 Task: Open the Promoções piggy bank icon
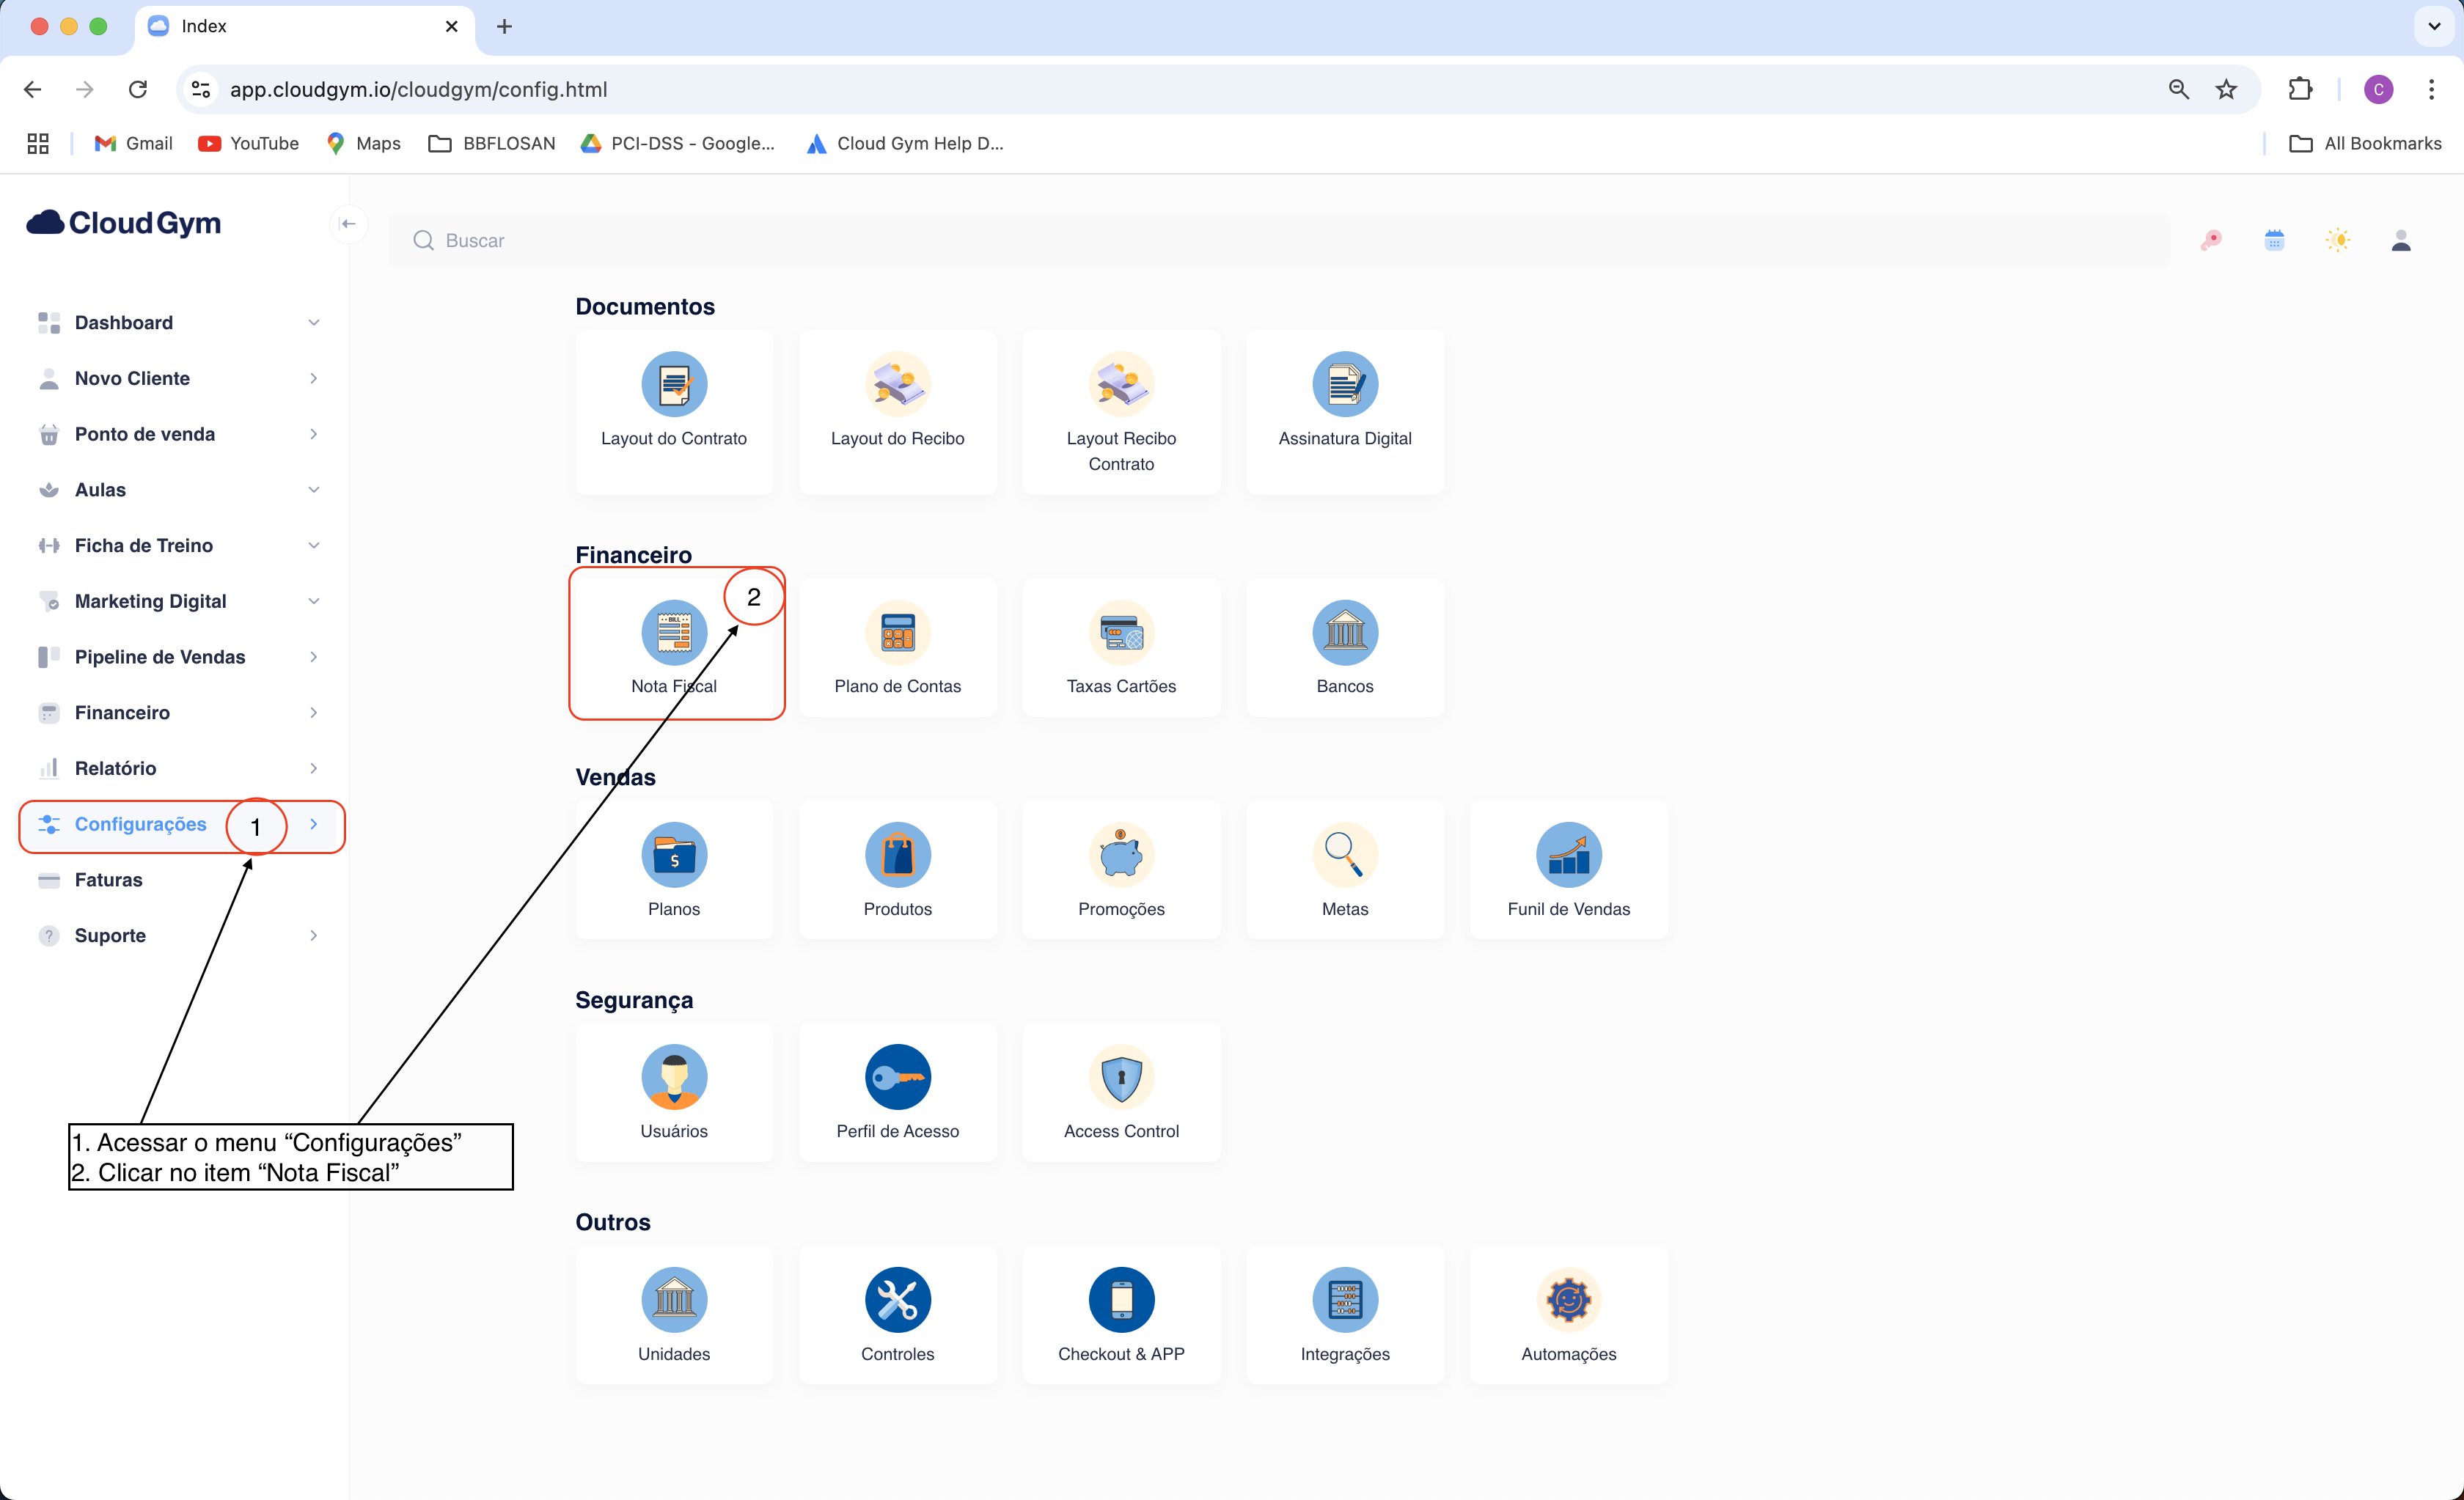(x=1120, y=855)
